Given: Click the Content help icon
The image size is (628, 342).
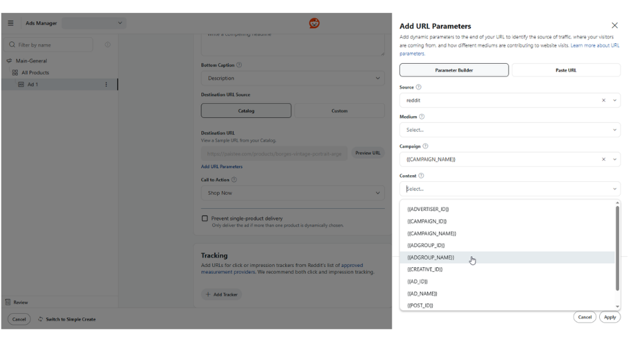Looking at the screenshot, I should (x=421, y=176).
